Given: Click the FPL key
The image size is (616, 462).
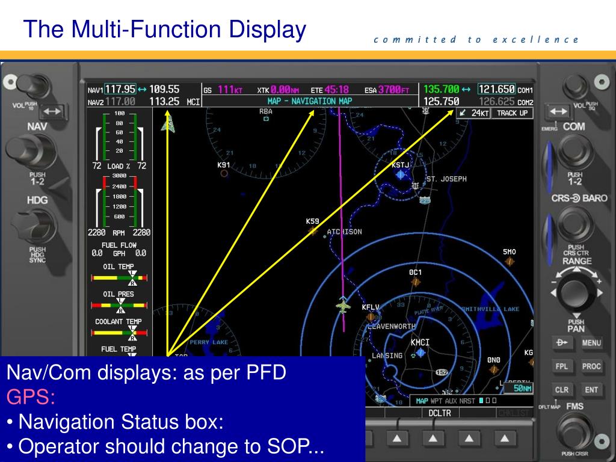Looking at the screenshot, I should pyautogui.click(x=561, y=366).
